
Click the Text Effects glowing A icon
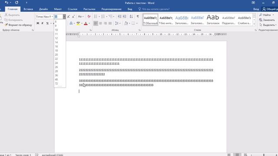click(71, 23)
